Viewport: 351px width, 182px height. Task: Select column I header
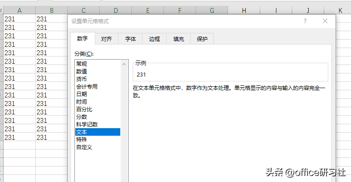[x=276, y=10]
